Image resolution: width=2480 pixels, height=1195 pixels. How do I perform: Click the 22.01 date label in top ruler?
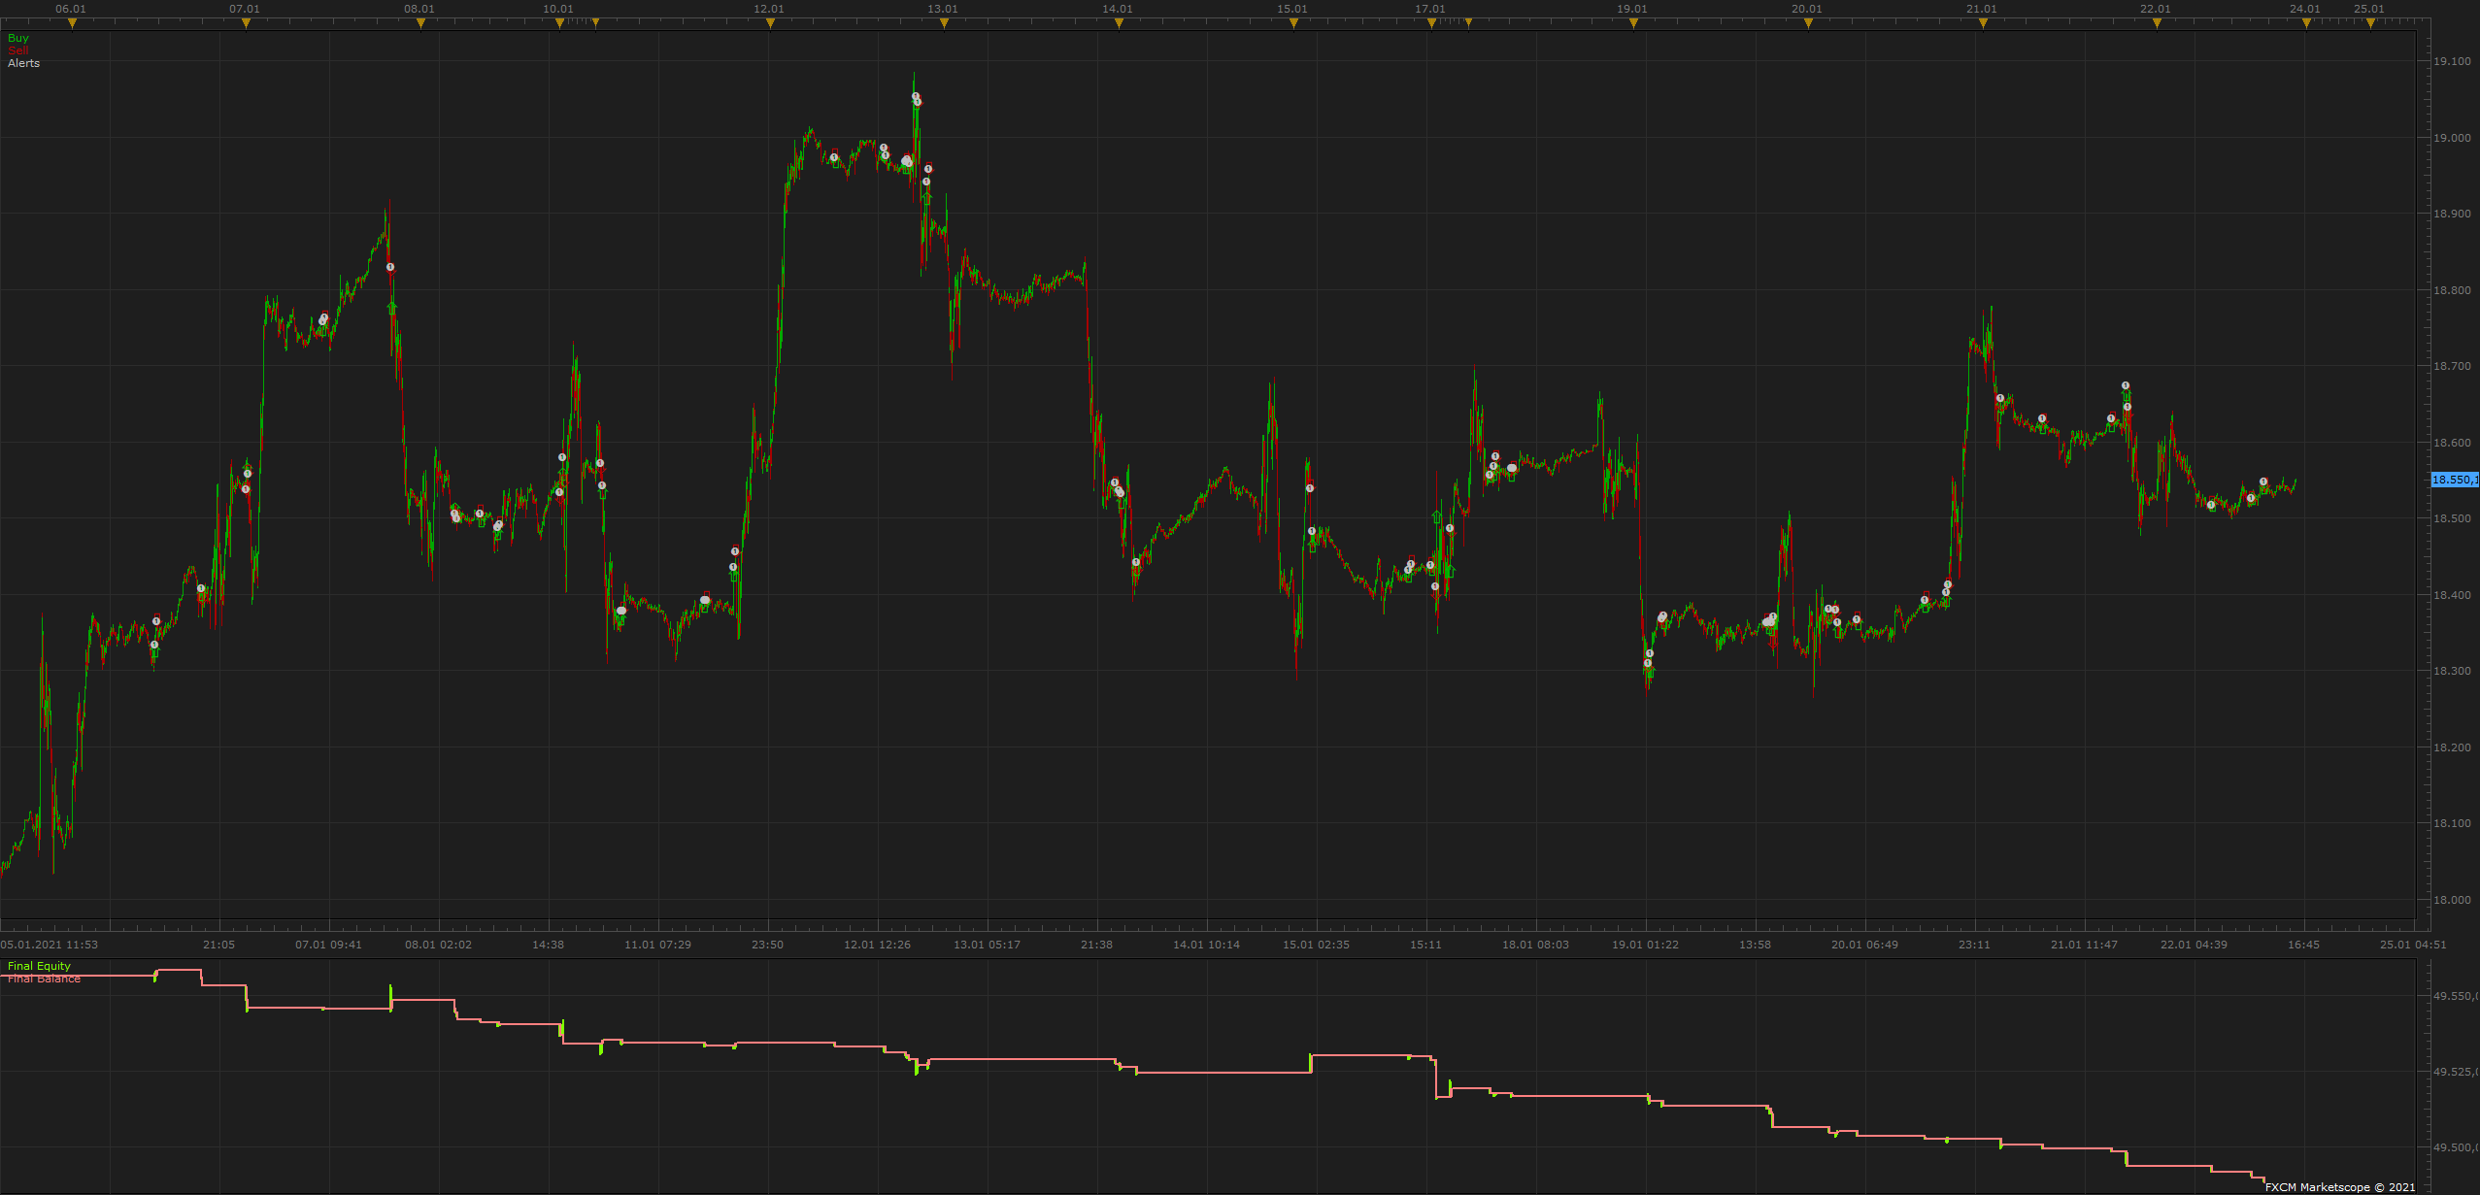point(2155,9)
